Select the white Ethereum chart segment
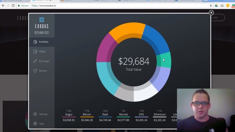This screenshot has height=132, width=235. [144, 92]
